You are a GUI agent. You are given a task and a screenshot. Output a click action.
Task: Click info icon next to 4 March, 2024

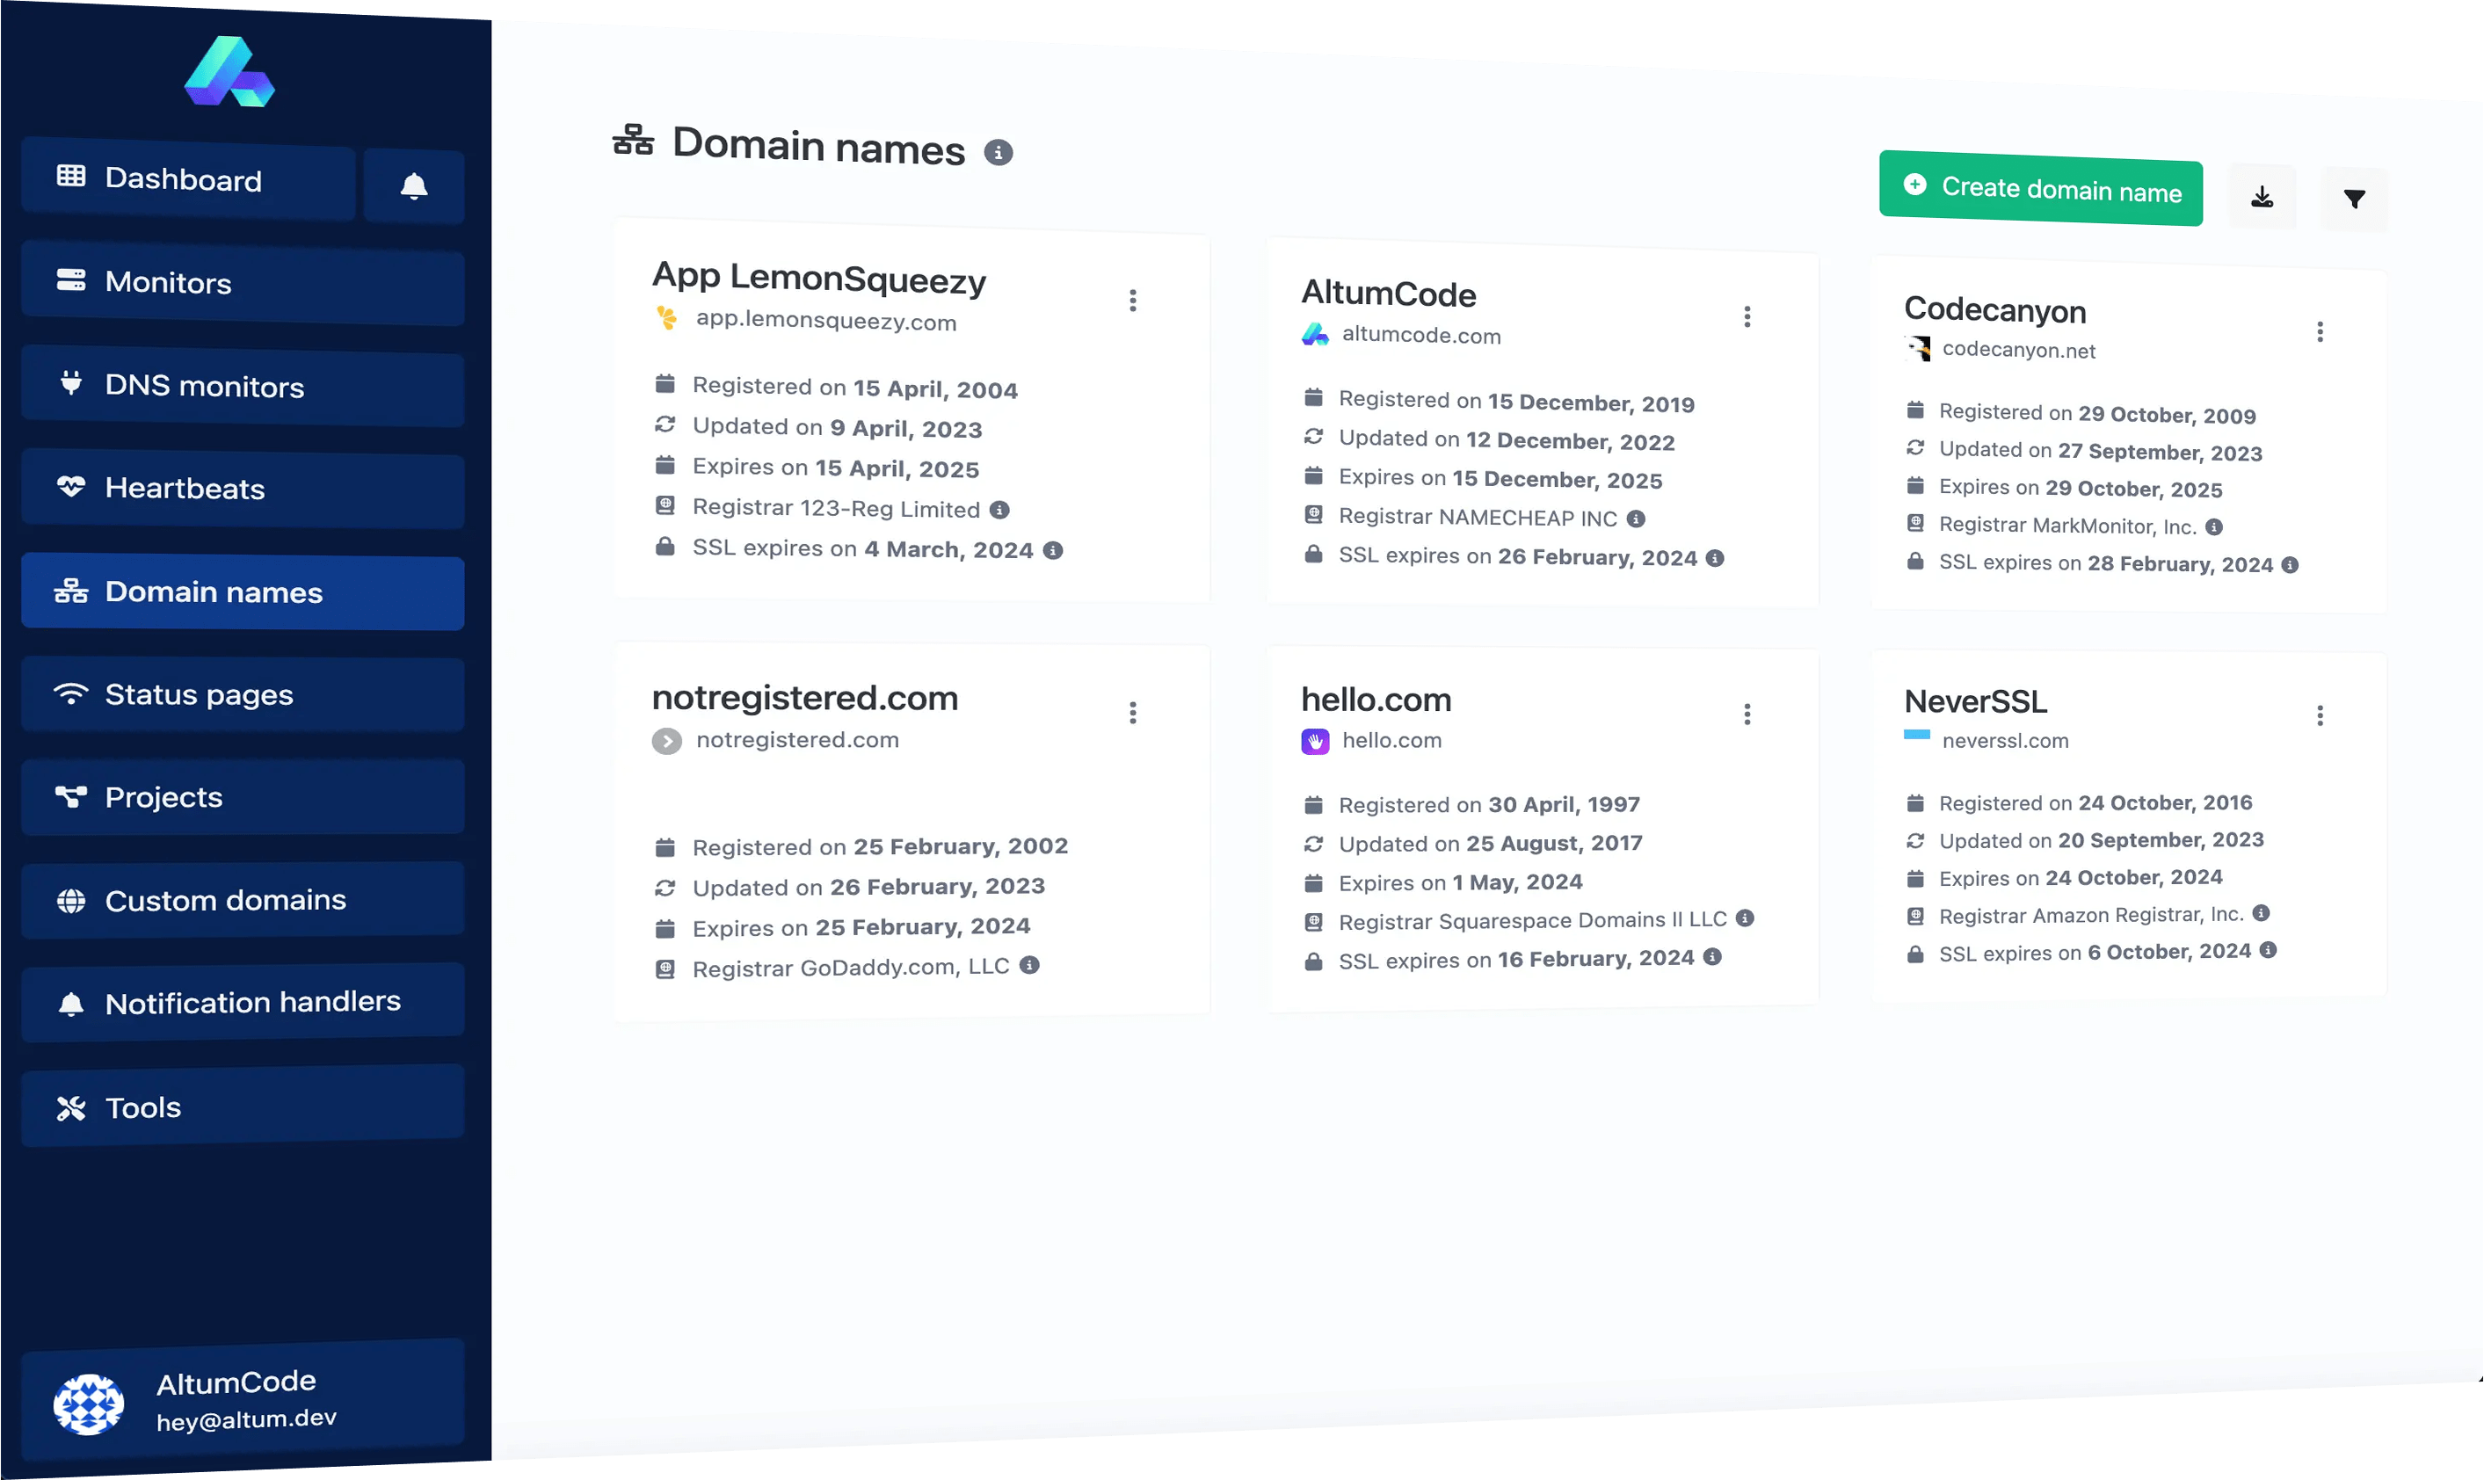tap(1053, 550)
